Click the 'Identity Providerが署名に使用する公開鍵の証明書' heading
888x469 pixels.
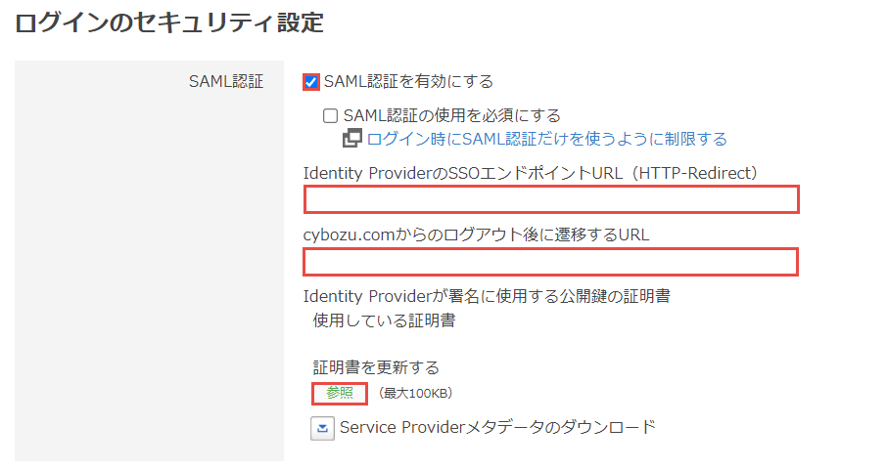coord(487,295)
